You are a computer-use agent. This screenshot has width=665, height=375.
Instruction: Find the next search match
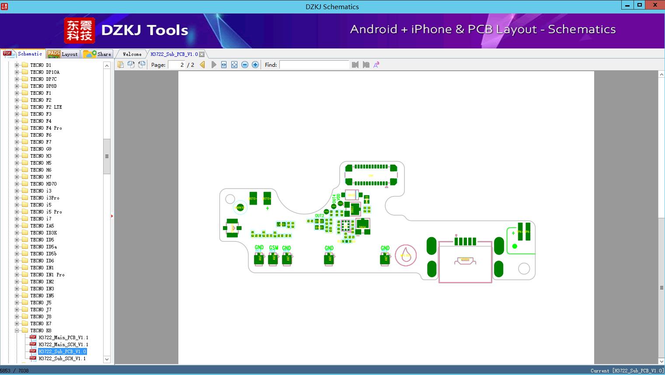[366, 65]
